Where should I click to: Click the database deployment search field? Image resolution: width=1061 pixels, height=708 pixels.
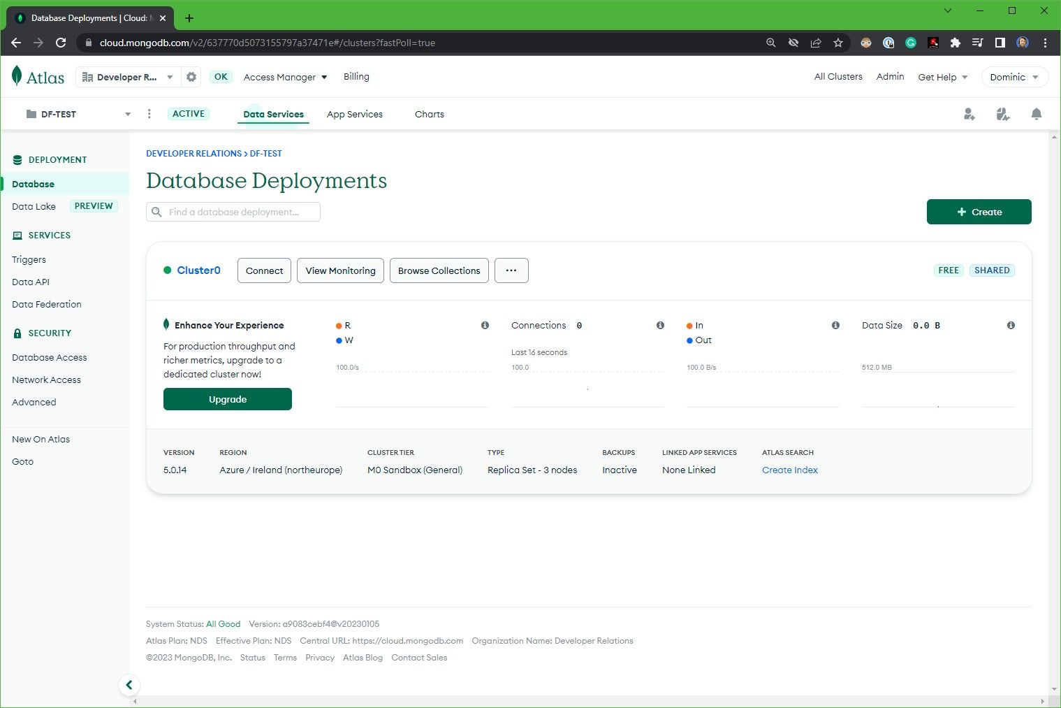tap(233, 212)
